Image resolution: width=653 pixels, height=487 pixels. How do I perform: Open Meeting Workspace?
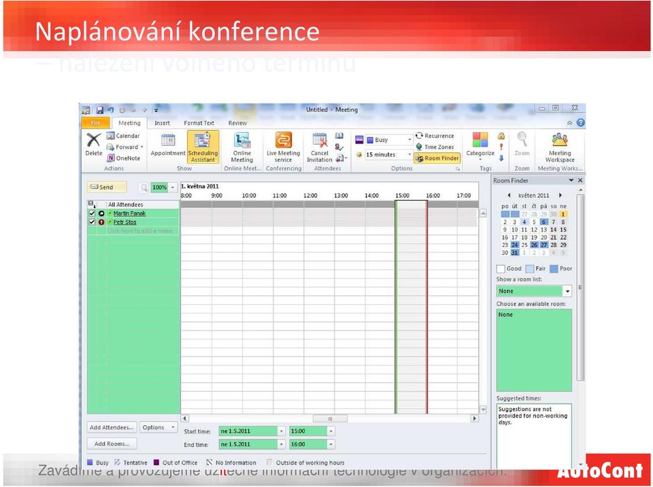click(560, 148)
